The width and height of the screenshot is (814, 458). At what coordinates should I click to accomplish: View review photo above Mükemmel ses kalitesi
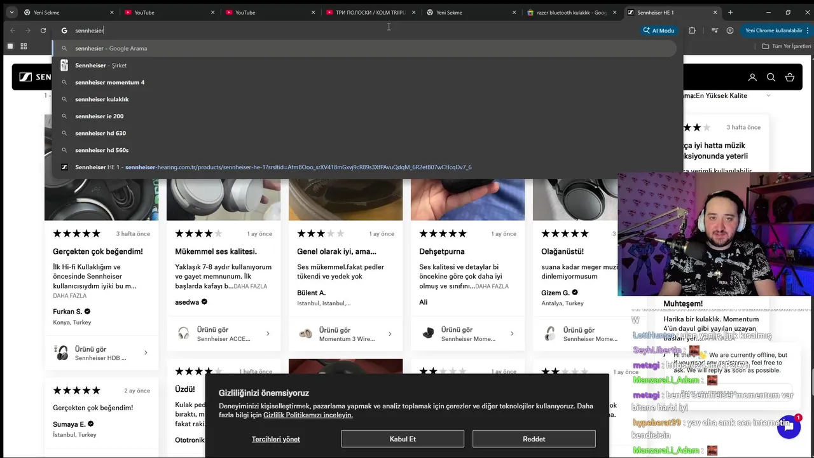pyautogui.click(x=223, y=200)
